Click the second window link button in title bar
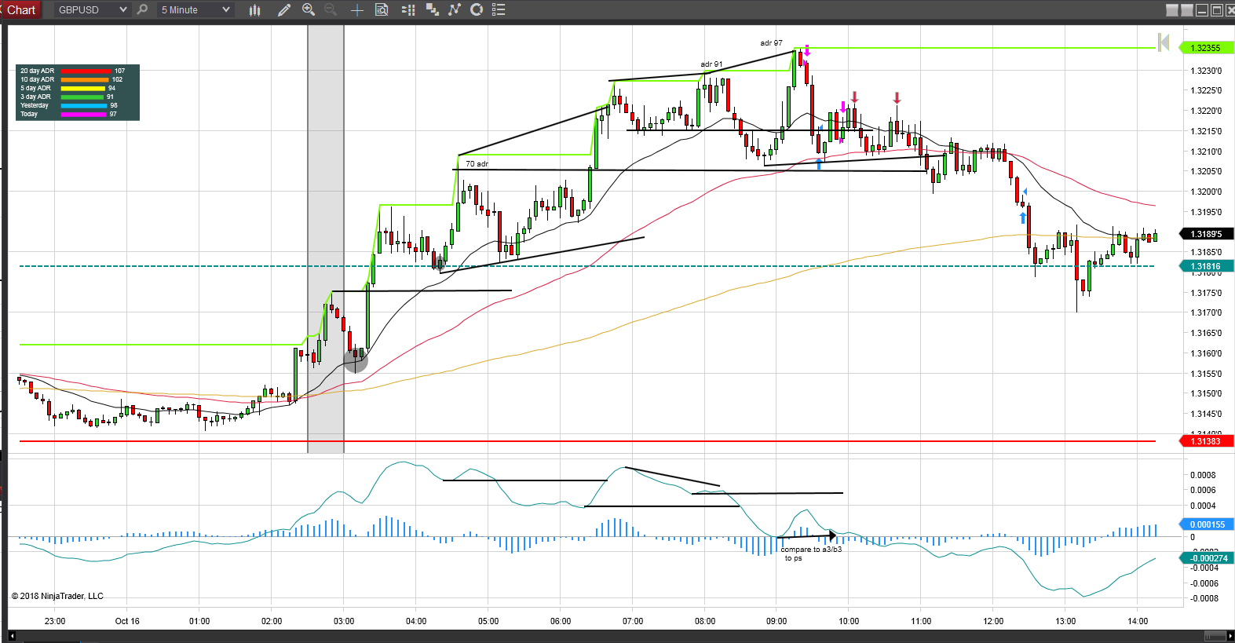The height and width of the screenshot is (643, 1235). [x=1187, y=10]
